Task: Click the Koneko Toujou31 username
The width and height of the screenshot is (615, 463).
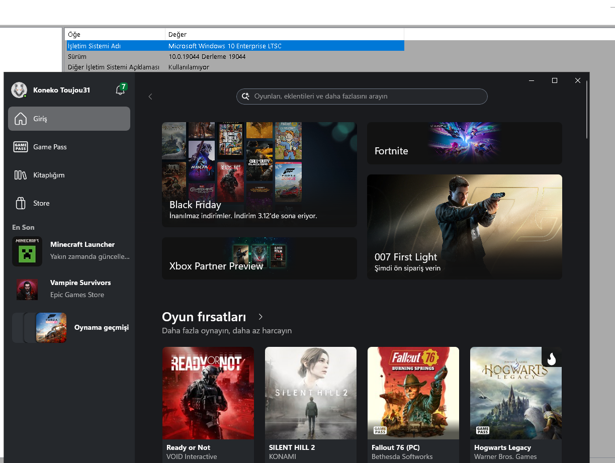Action: pos(61,90)
